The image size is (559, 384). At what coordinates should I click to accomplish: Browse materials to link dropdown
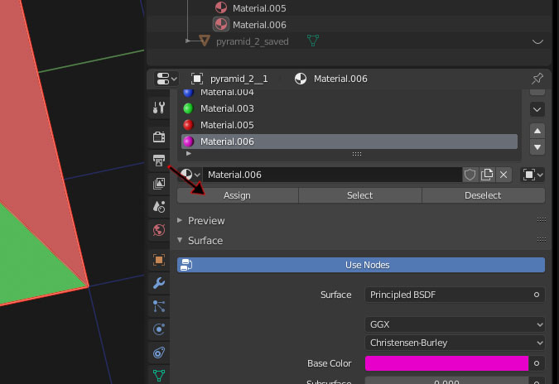point(190,175)
